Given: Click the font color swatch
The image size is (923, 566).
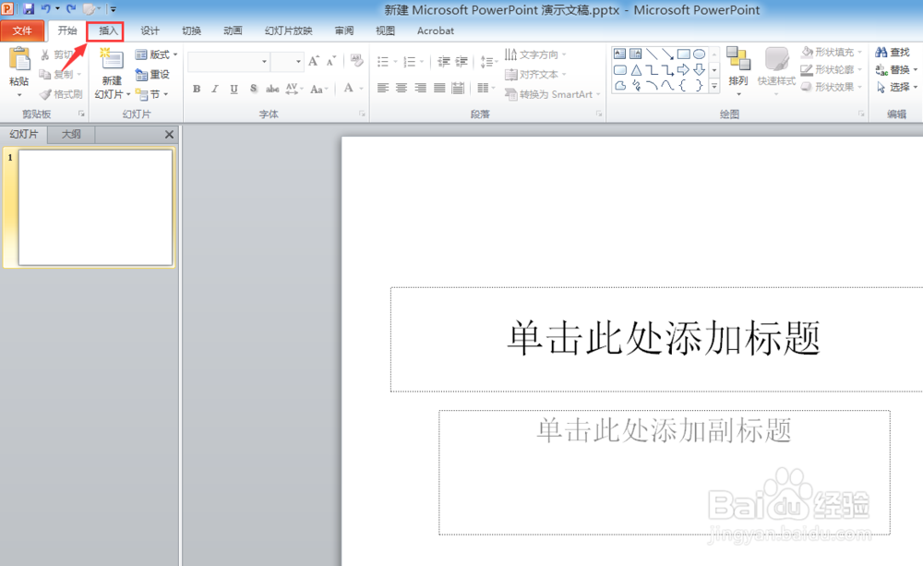Looking at the screenshot, I should point(347,89).
